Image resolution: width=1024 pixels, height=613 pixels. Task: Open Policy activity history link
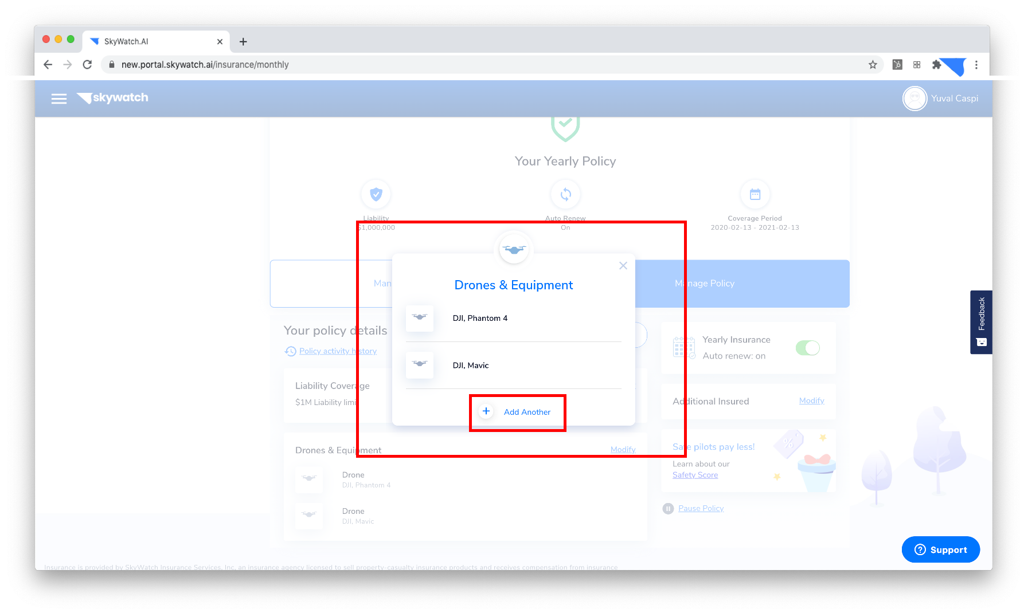(x=338, y=351)
